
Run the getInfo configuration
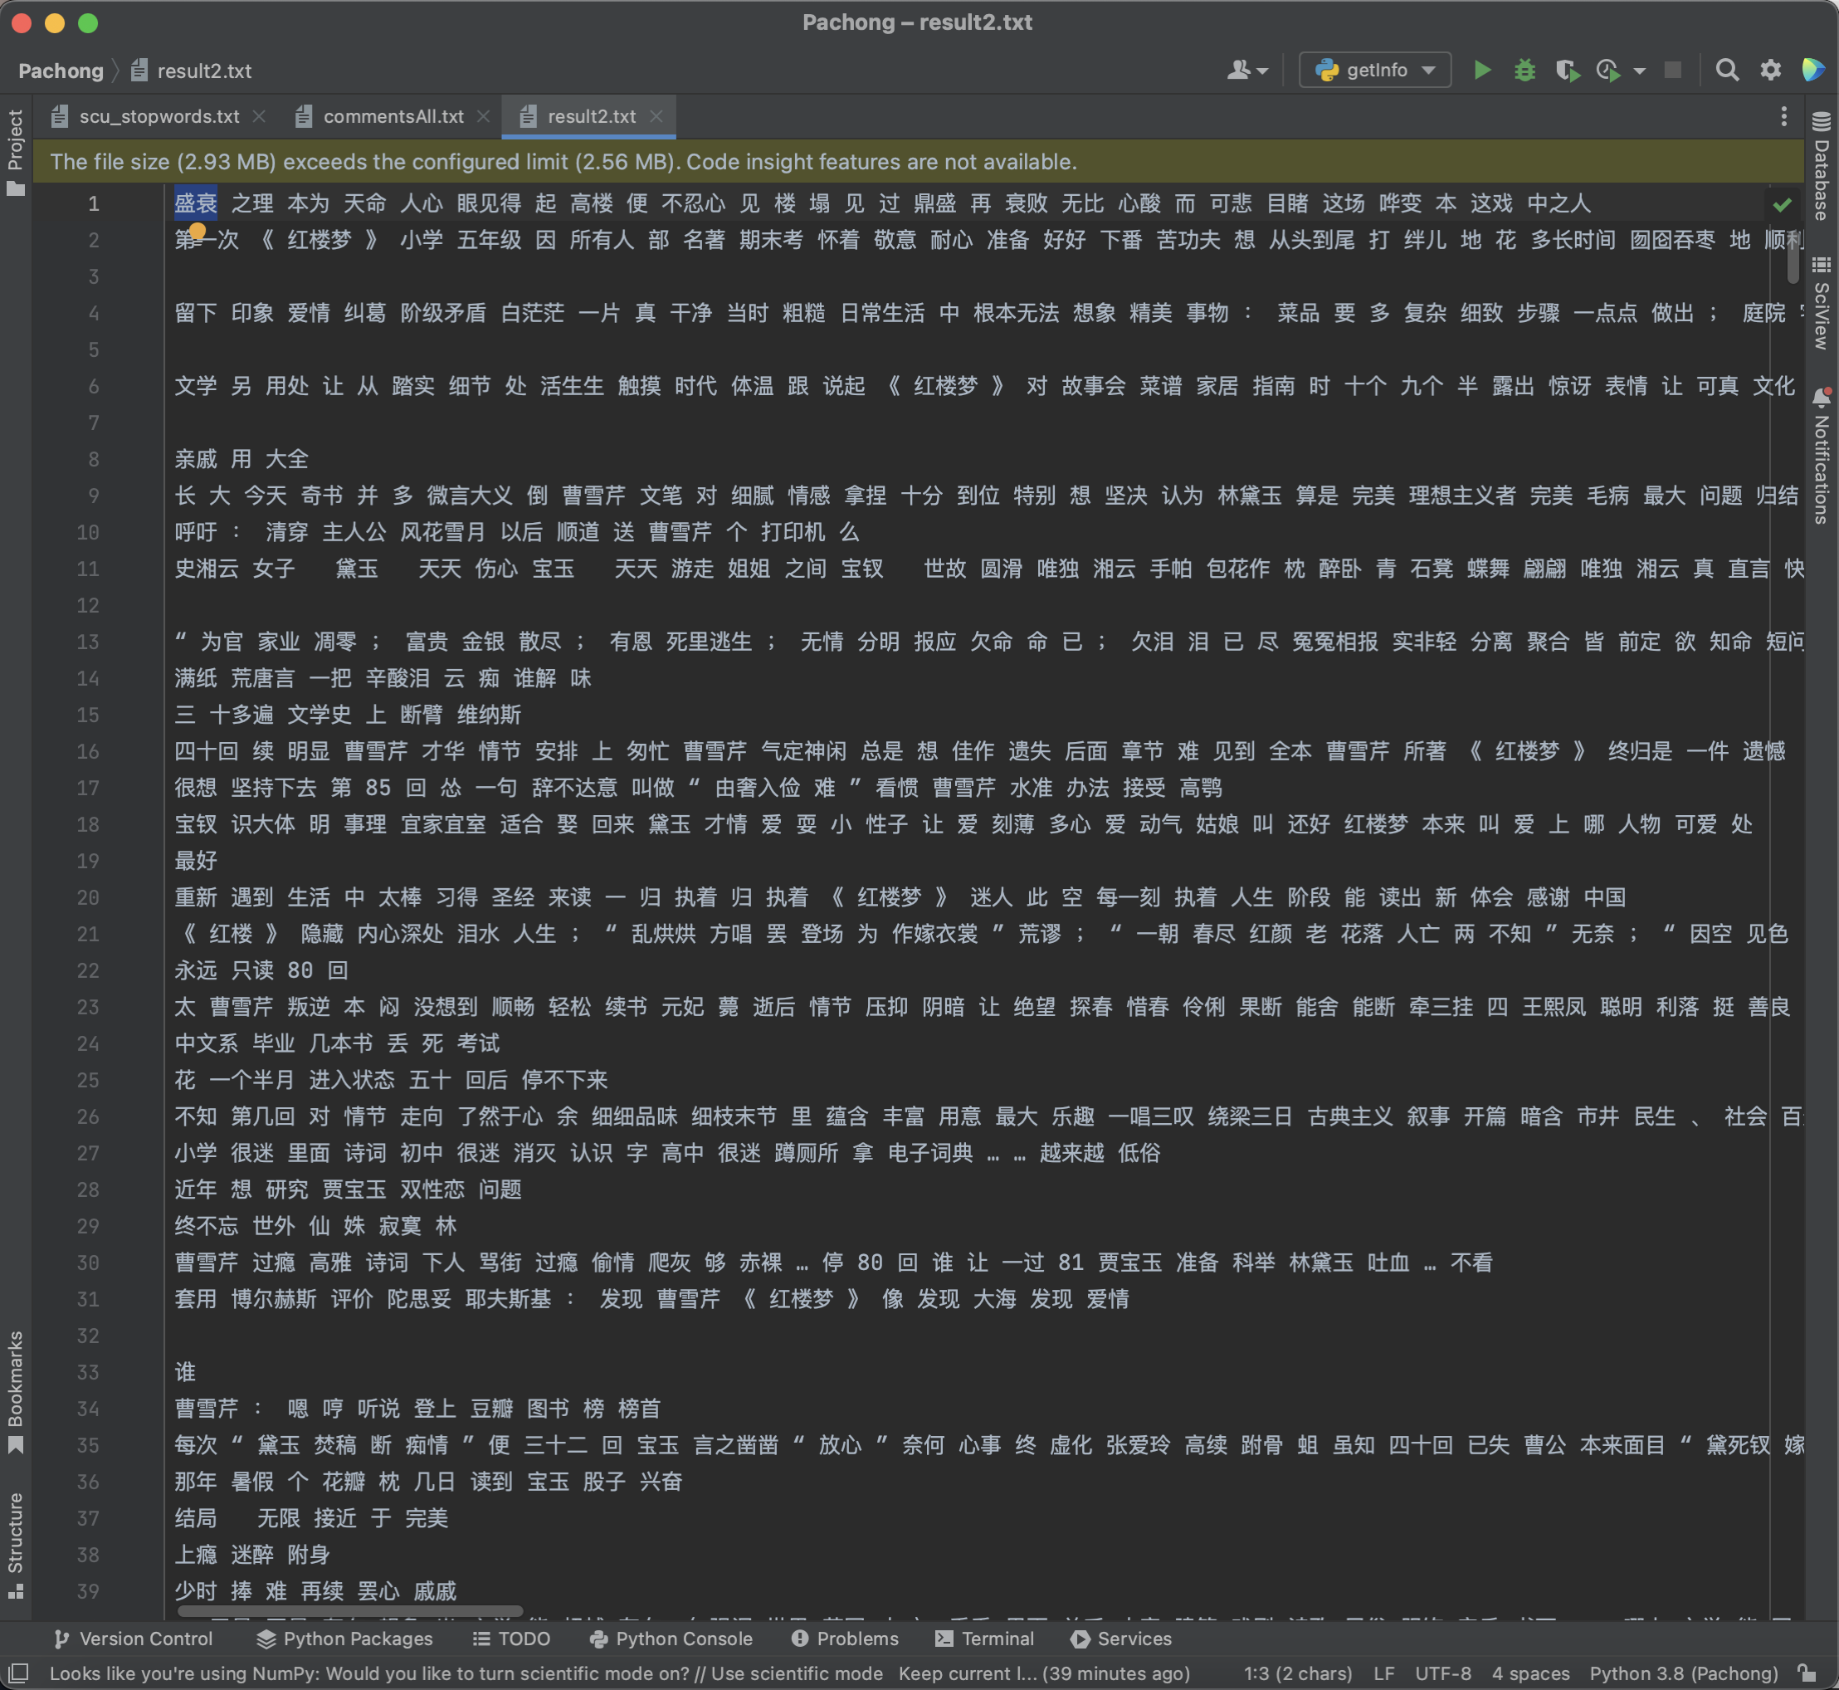[x=1481, y=71]
